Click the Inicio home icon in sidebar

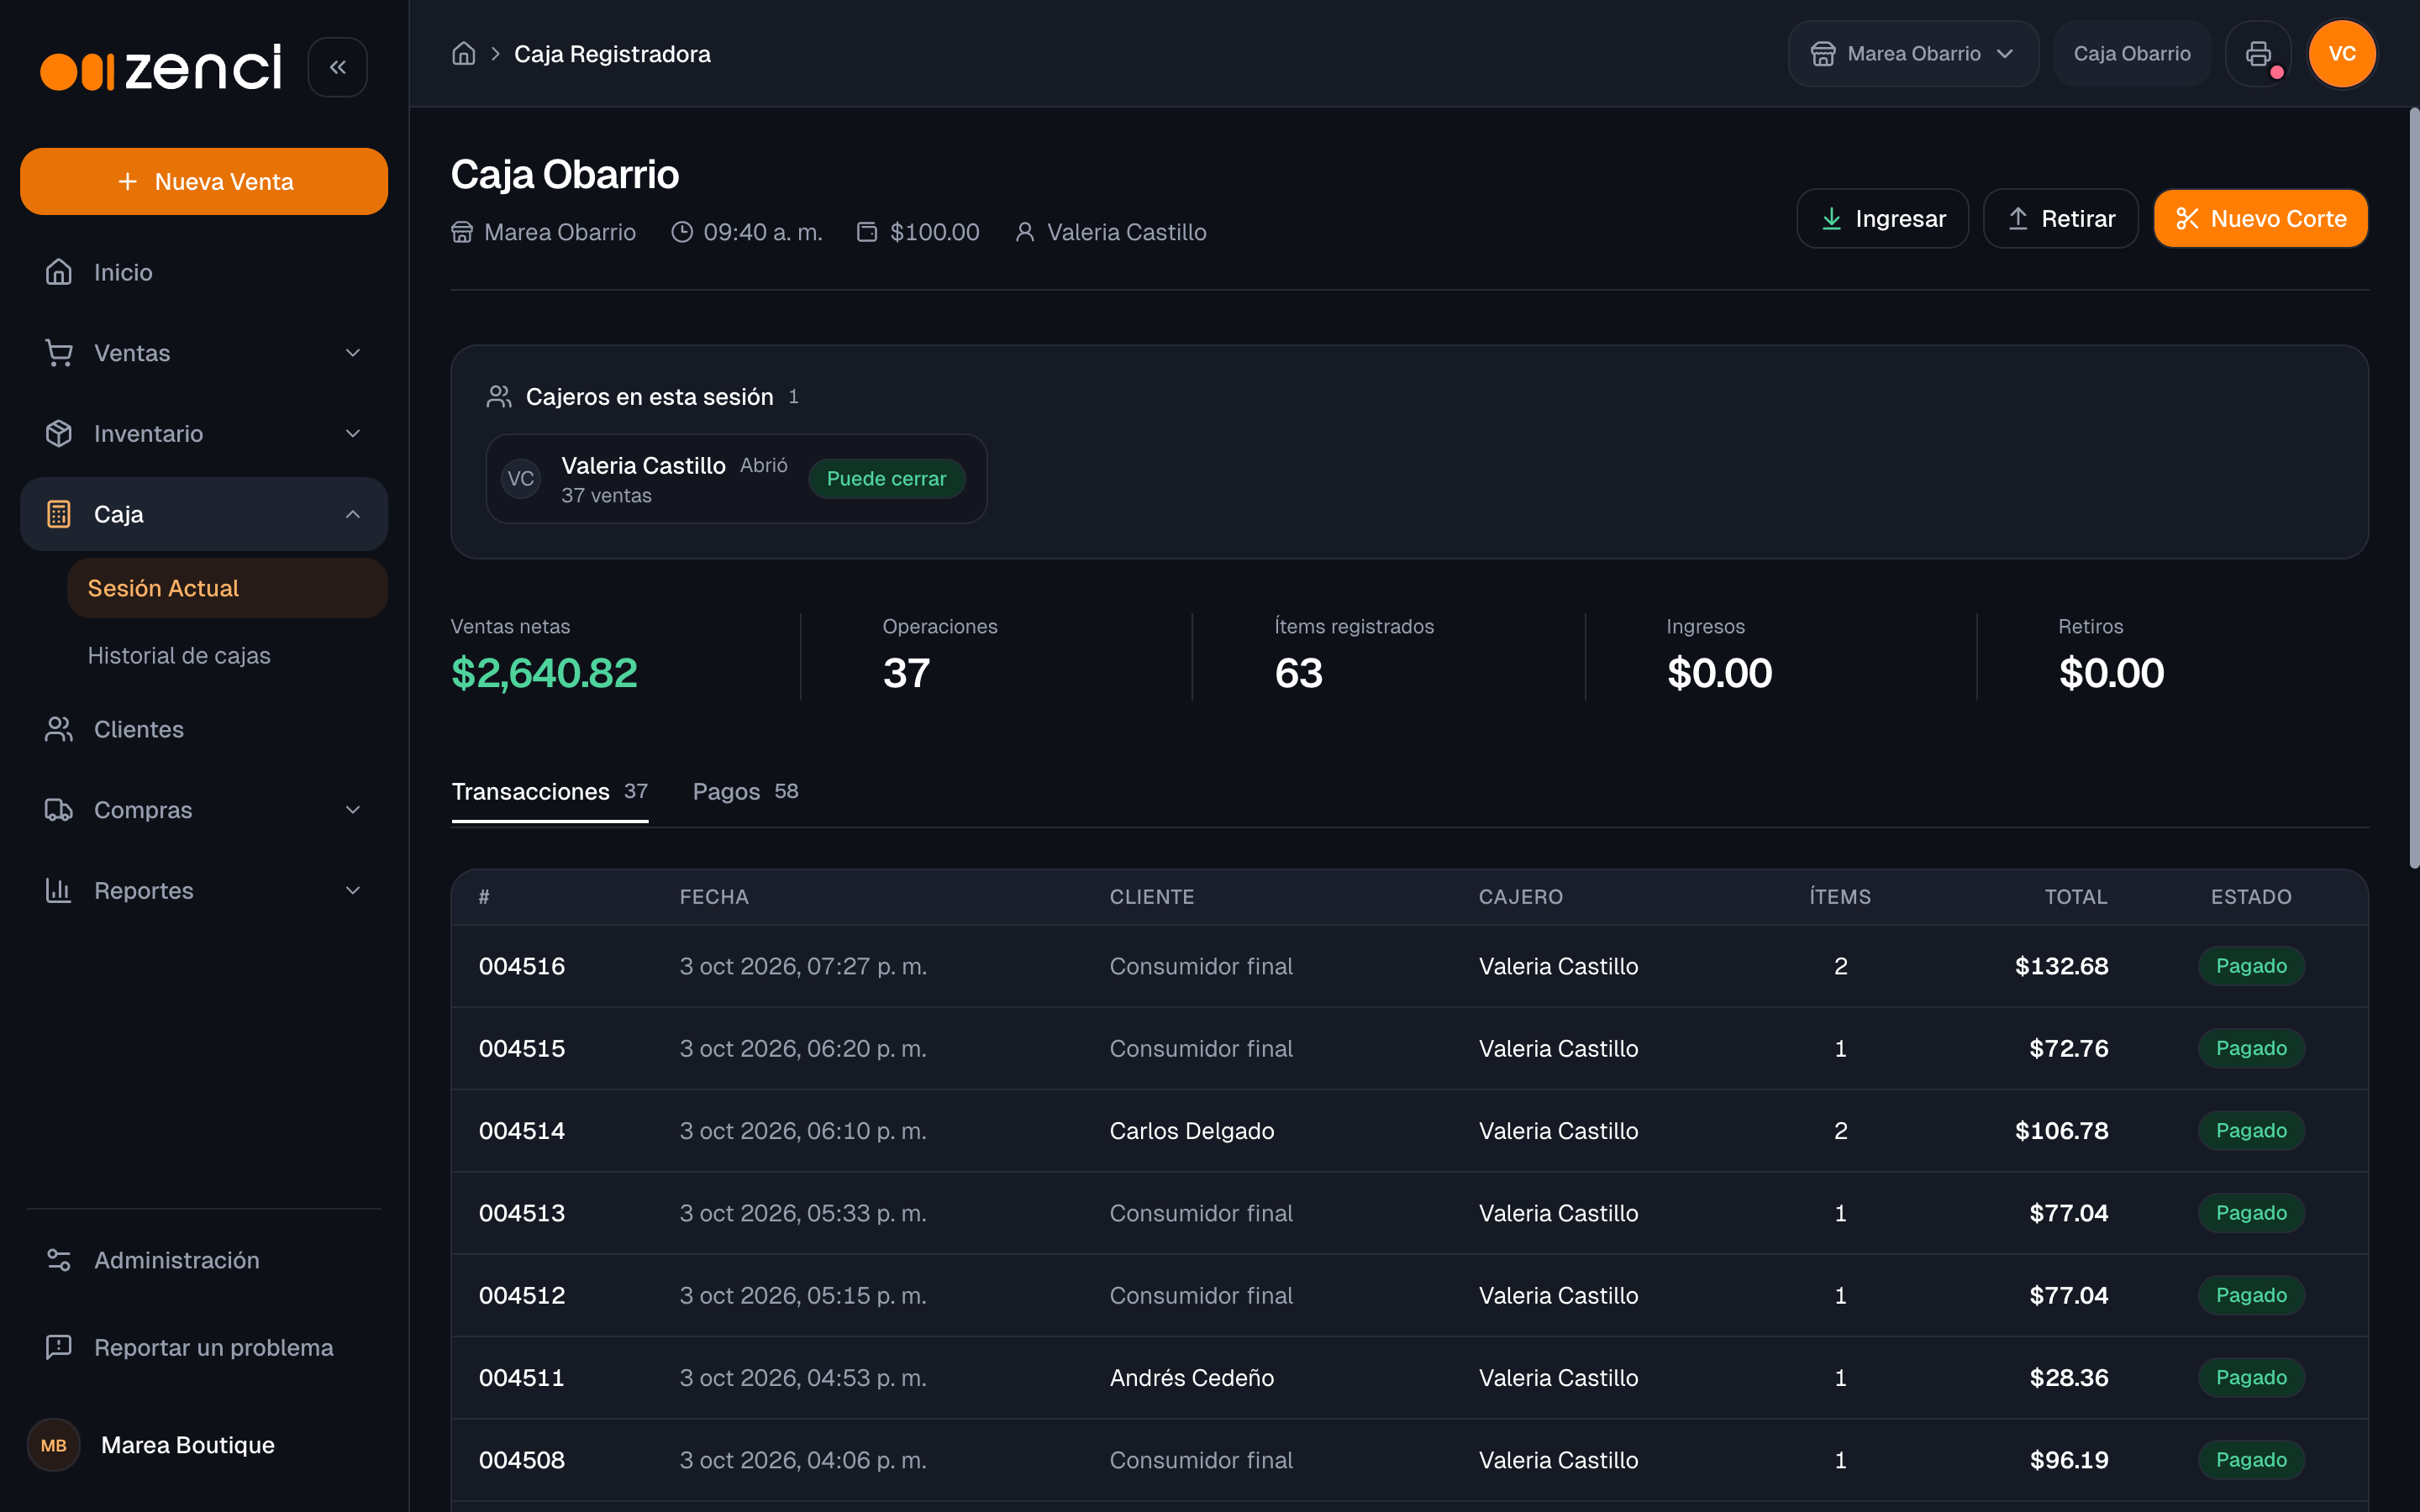[x=59, y=272]
